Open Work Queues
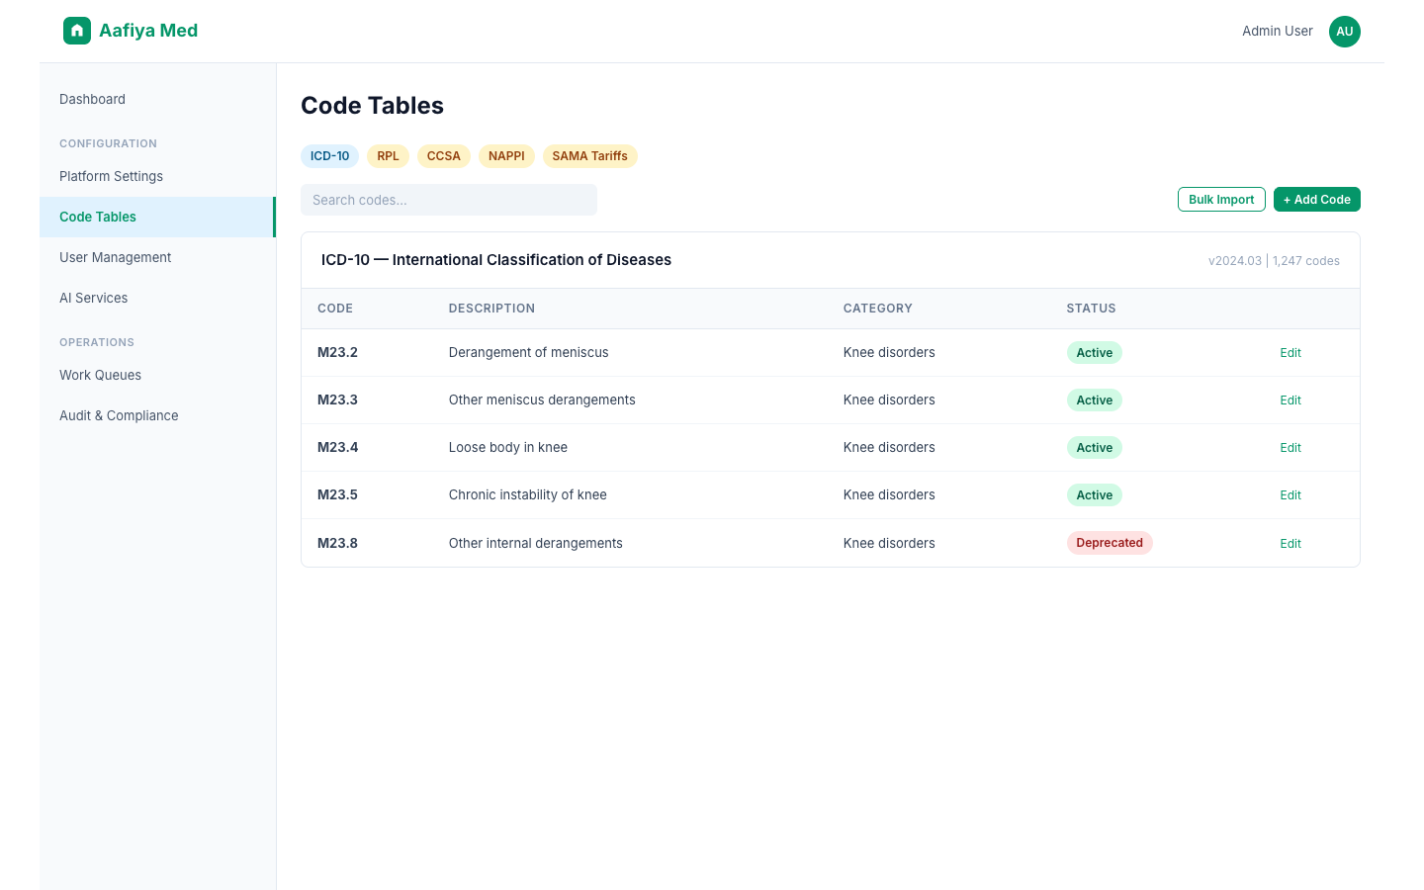Viewport: 1424px width, 890px height. coord(157,375)
